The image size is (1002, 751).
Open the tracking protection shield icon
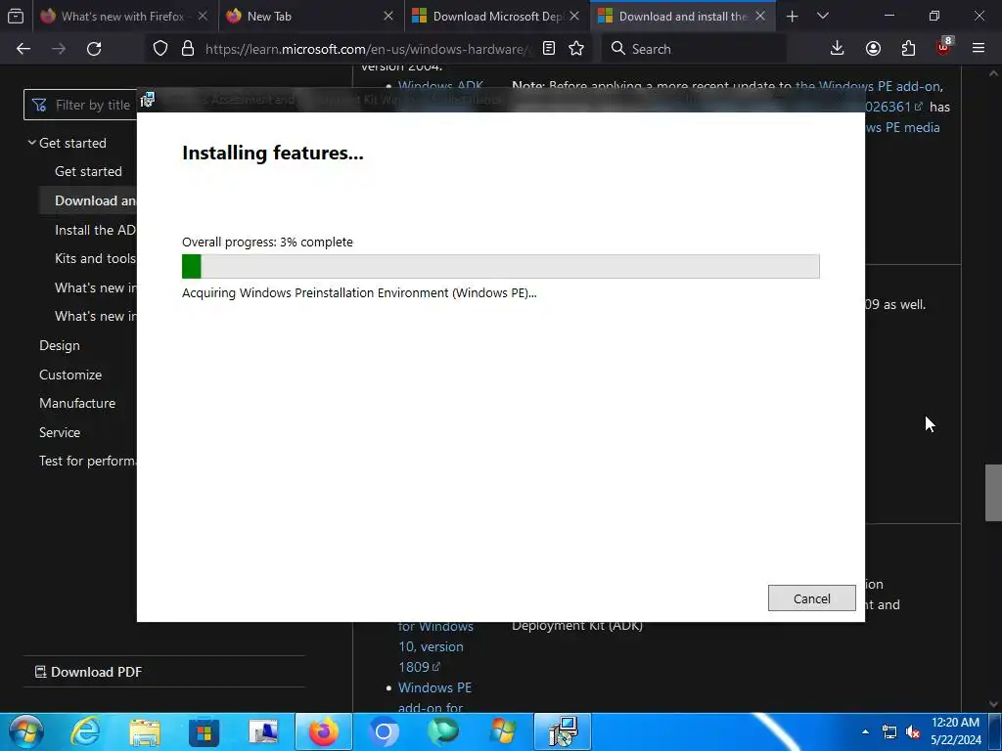tap(160, 49)
